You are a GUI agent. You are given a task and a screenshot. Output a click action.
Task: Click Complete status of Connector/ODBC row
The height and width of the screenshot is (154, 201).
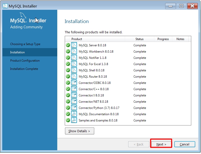pos(140,83)
